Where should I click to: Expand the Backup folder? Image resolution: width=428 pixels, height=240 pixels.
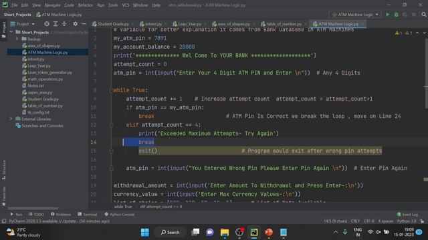(17, 39)
